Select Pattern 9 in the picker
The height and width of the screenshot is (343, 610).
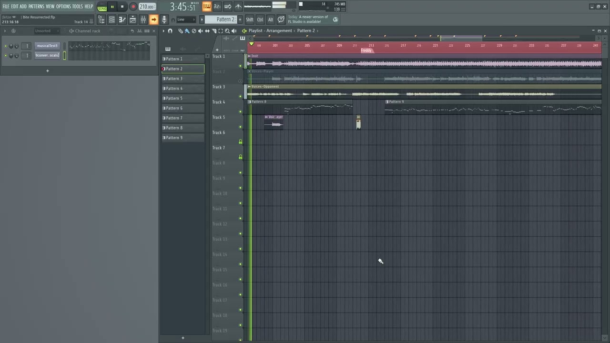[183, 138]
